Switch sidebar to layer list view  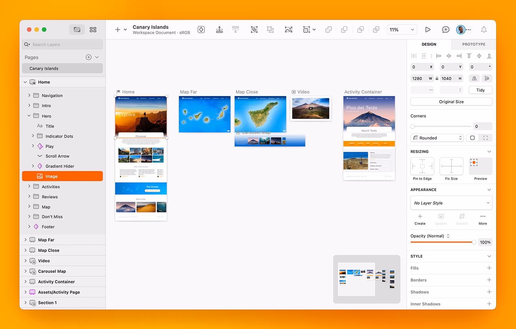[77, 30]
